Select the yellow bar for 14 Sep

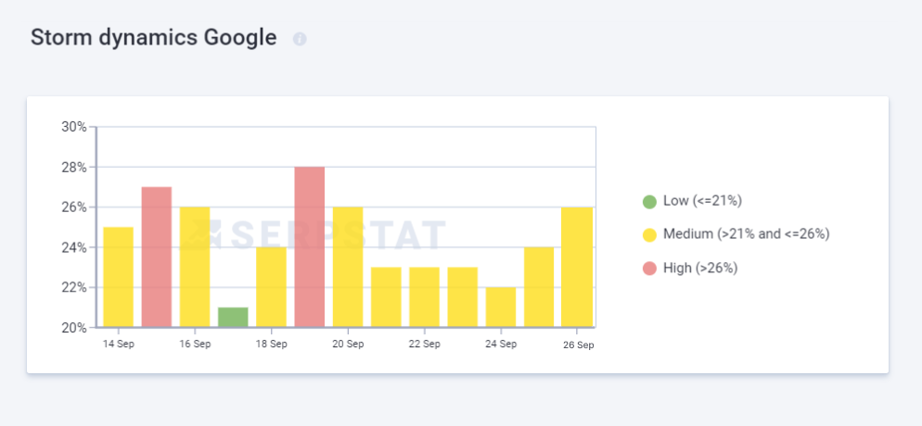118,277
